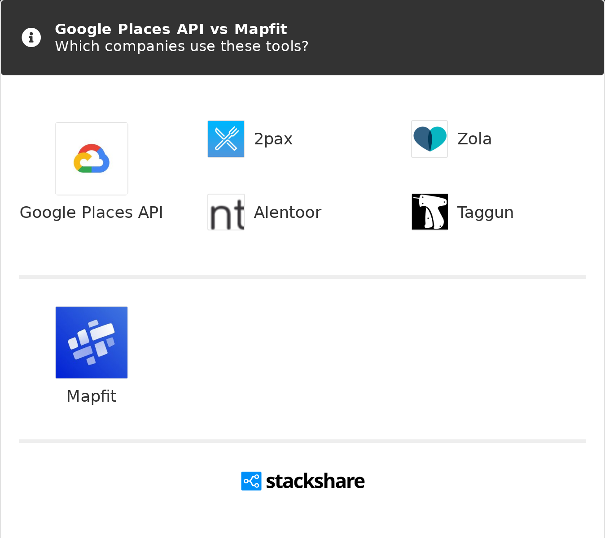Select the Zola heart logo

[430, 139]
